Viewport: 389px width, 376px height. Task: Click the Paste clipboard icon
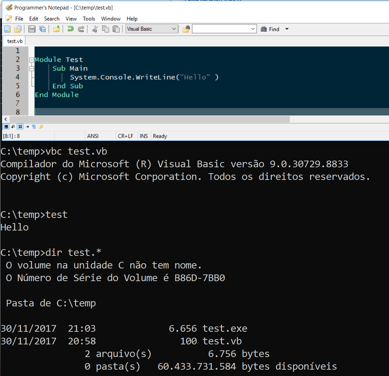coord(116,29)
